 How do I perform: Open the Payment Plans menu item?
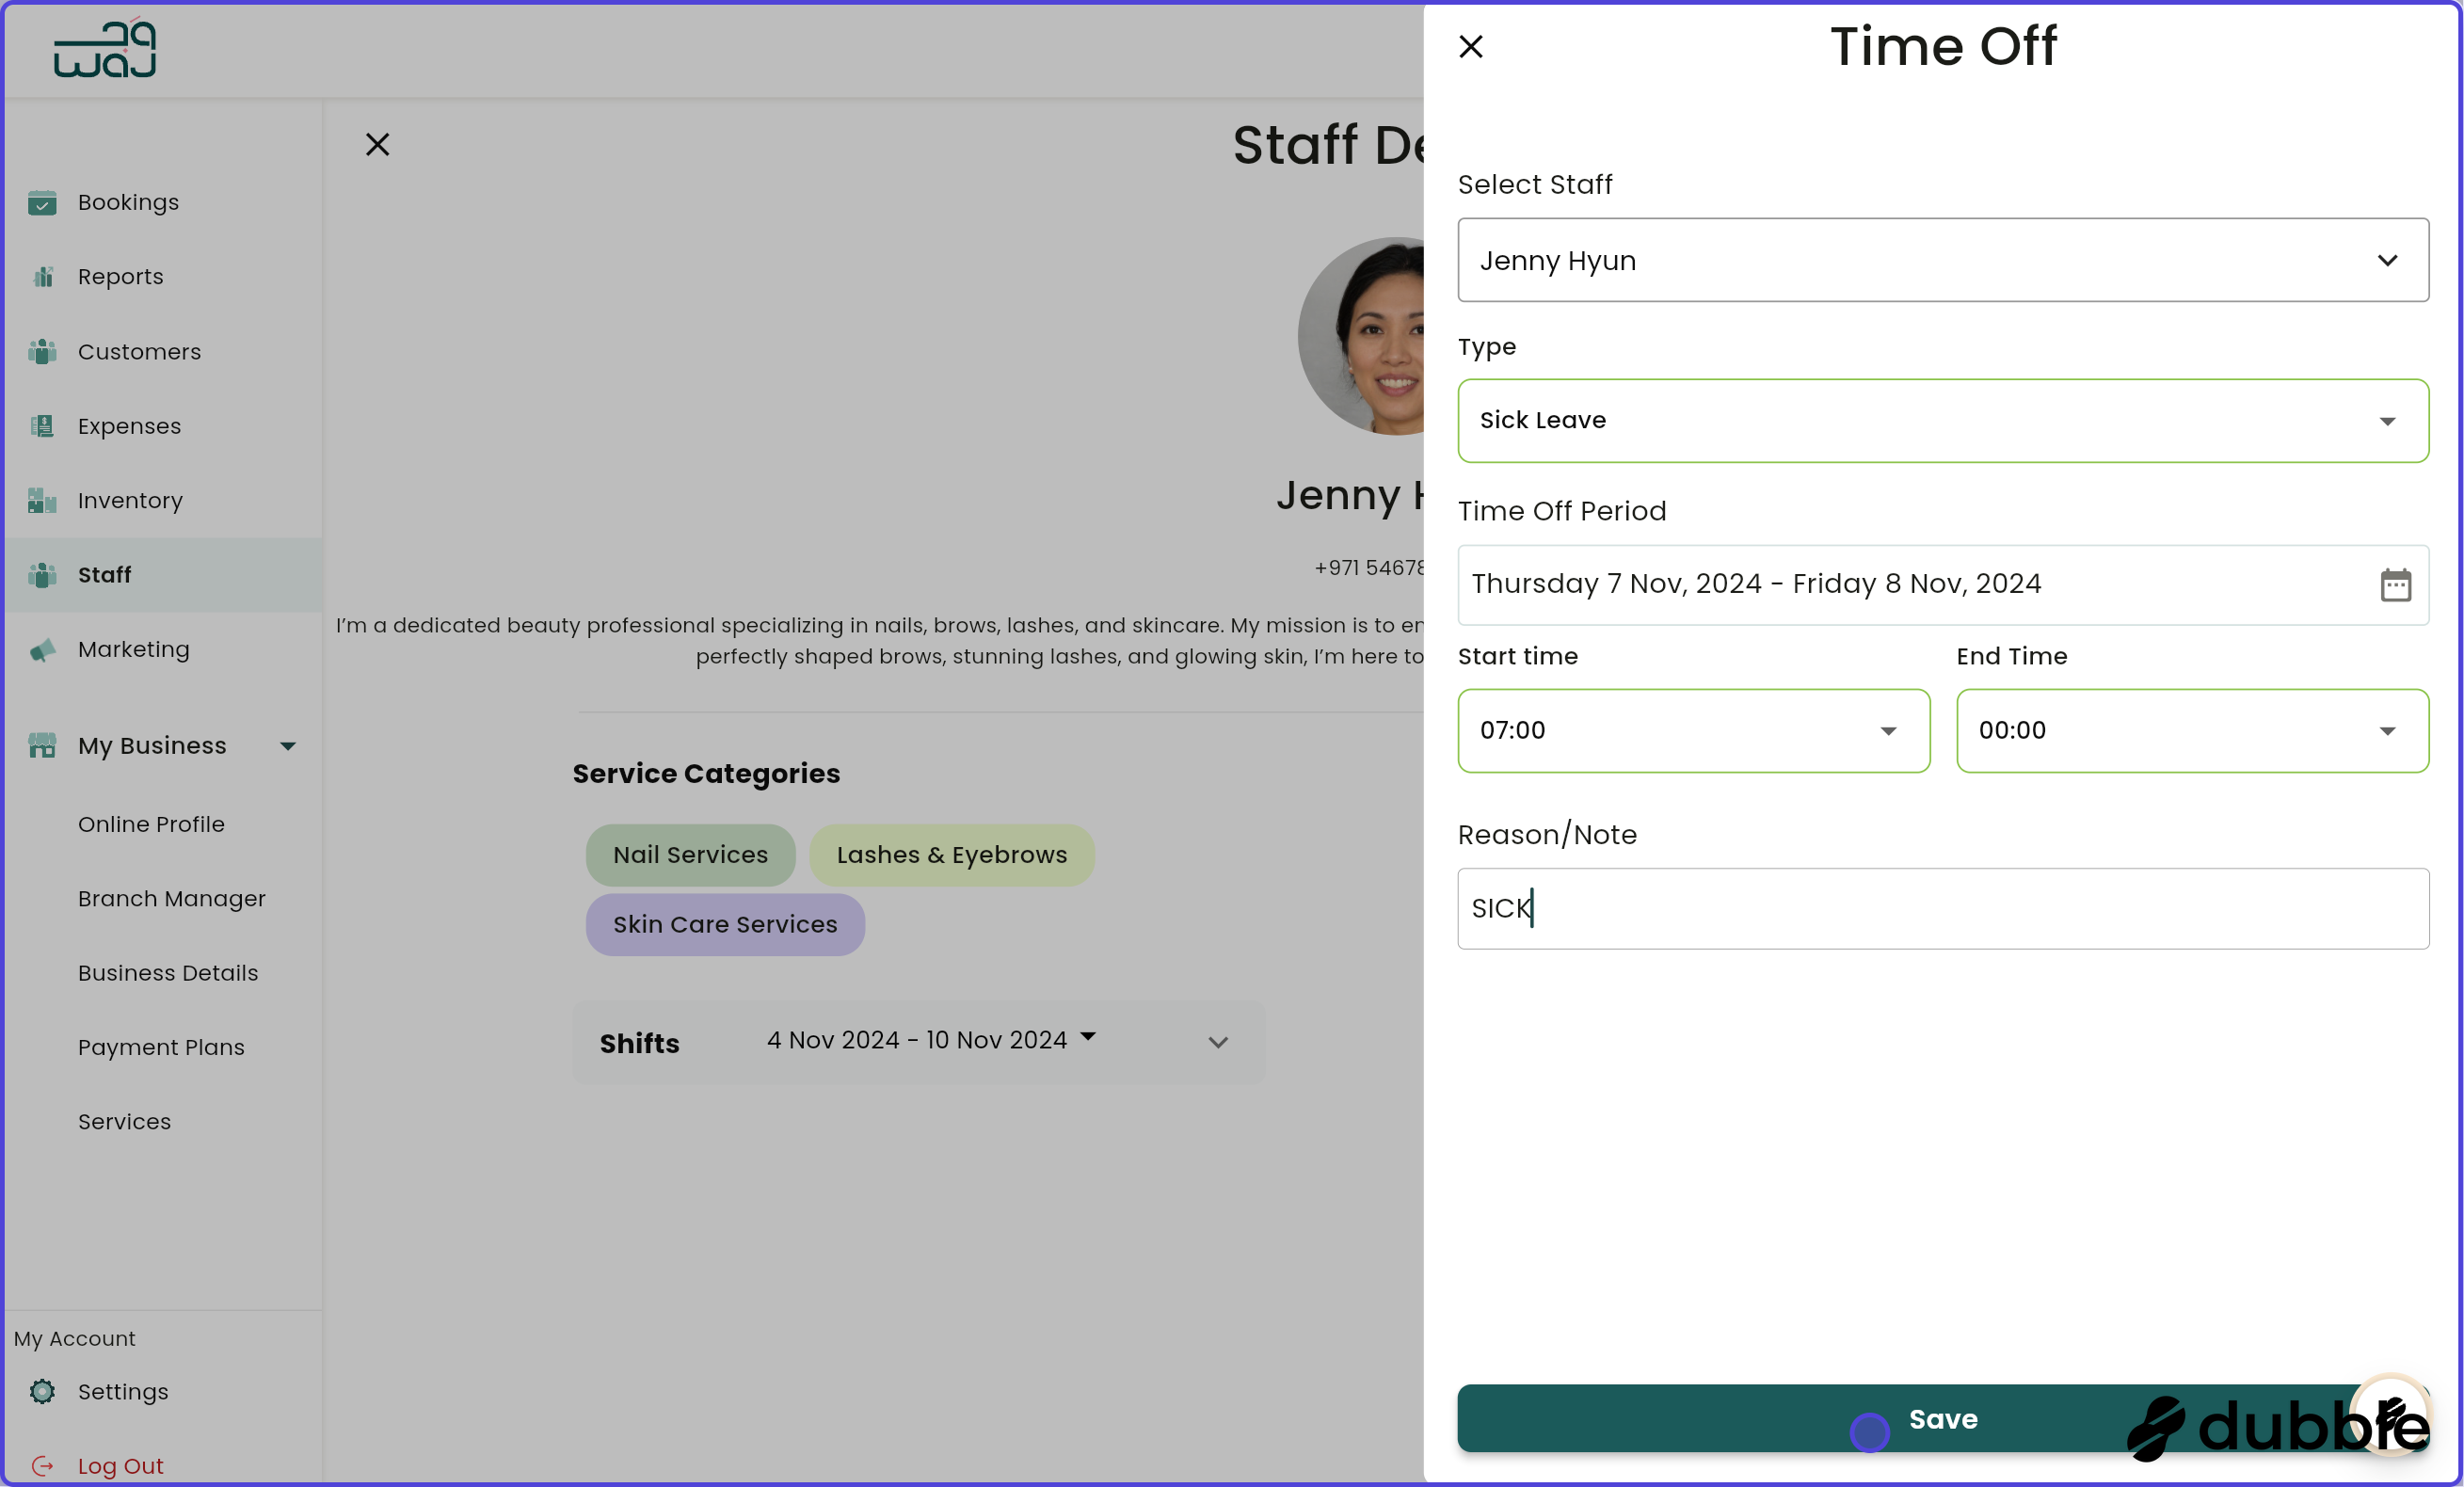(161, 1047)
